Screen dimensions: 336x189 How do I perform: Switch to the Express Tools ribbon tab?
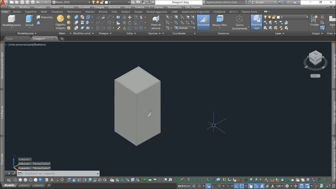[x=249, y=12]
